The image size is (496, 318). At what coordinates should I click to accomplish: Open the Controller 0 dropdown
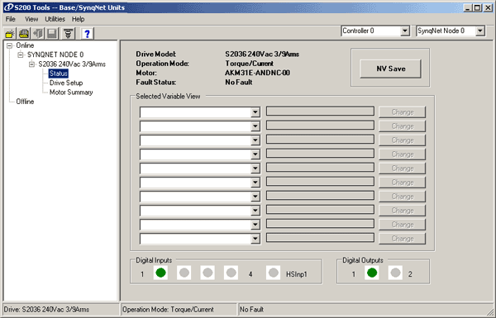click(405, 31)
